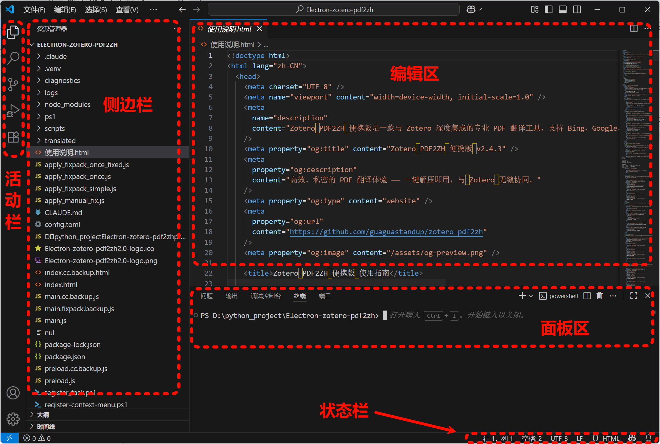
Task: Open the Extensions view icon
Action: point(13,137)
